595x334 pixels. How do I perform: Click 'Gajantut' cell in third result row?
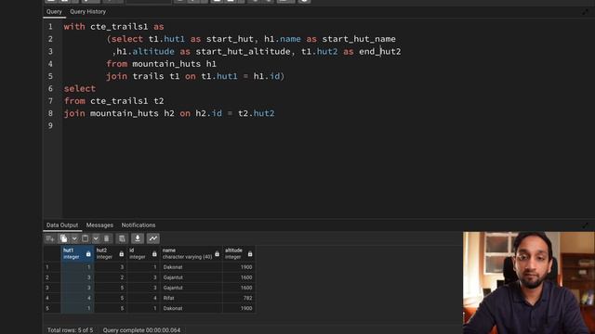[191, 288]
